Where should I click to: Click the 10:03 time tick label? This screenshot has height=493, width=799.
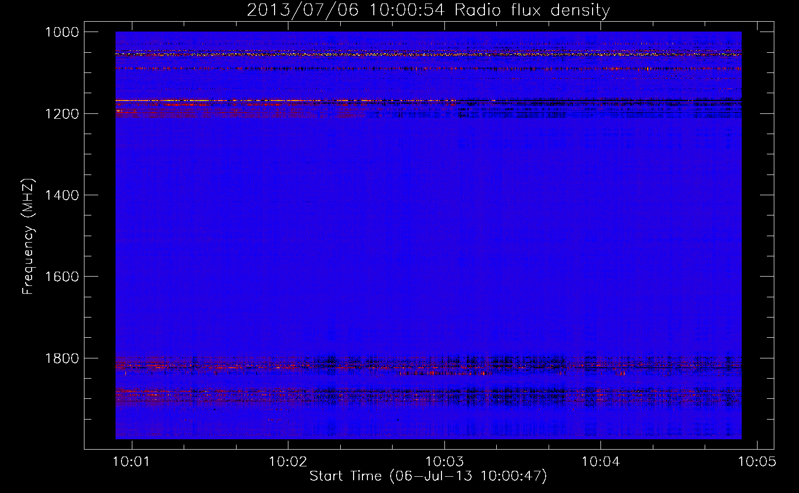444,461
